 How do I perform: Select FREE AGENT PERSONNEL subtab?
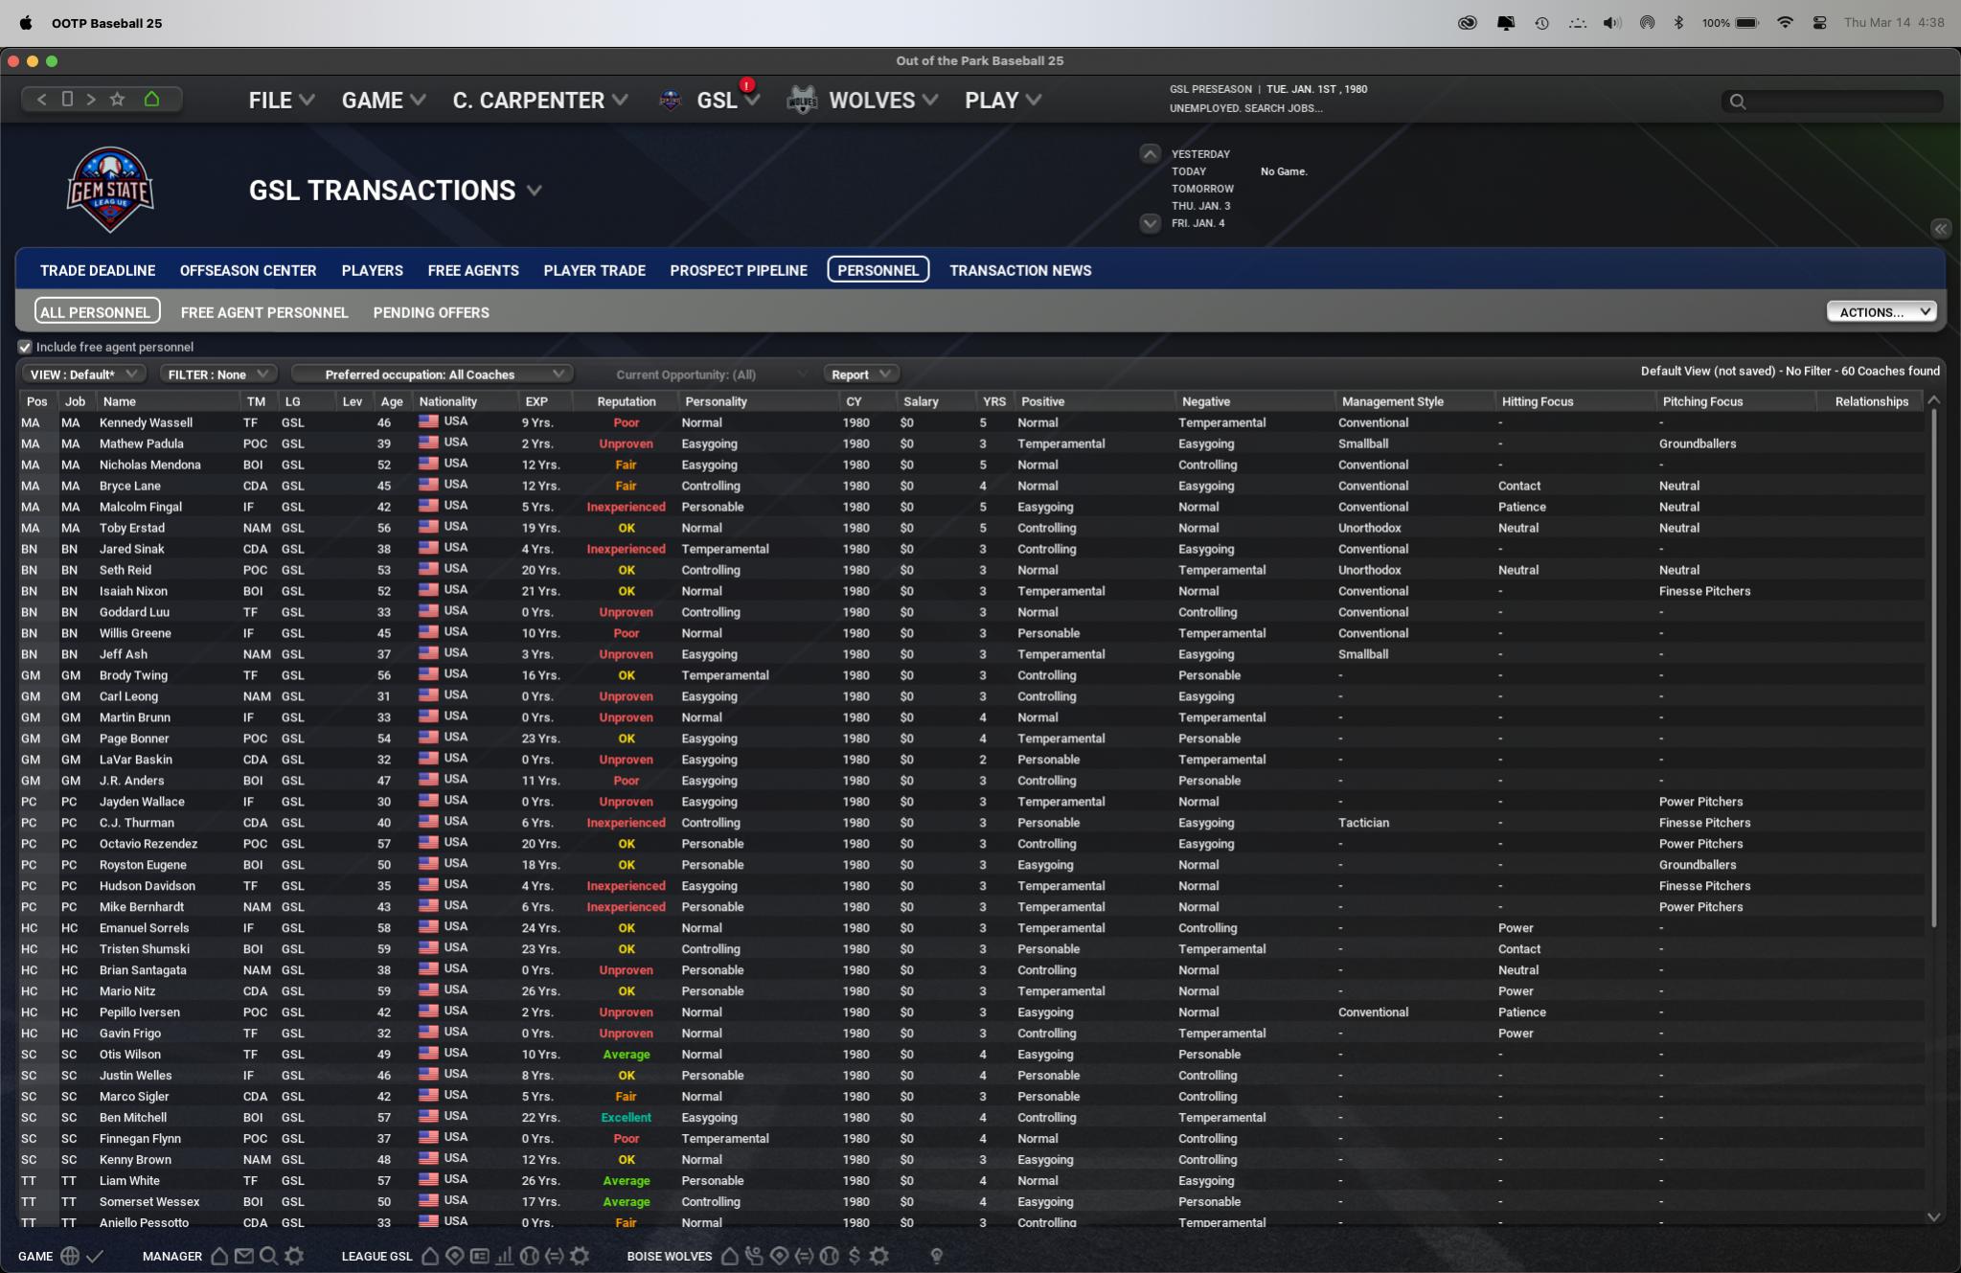tap(264, 312)
